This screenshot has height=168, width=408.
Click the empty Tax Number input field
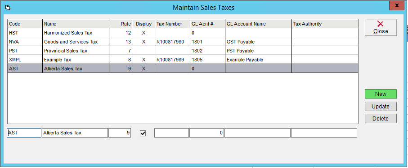click(171, 133)
